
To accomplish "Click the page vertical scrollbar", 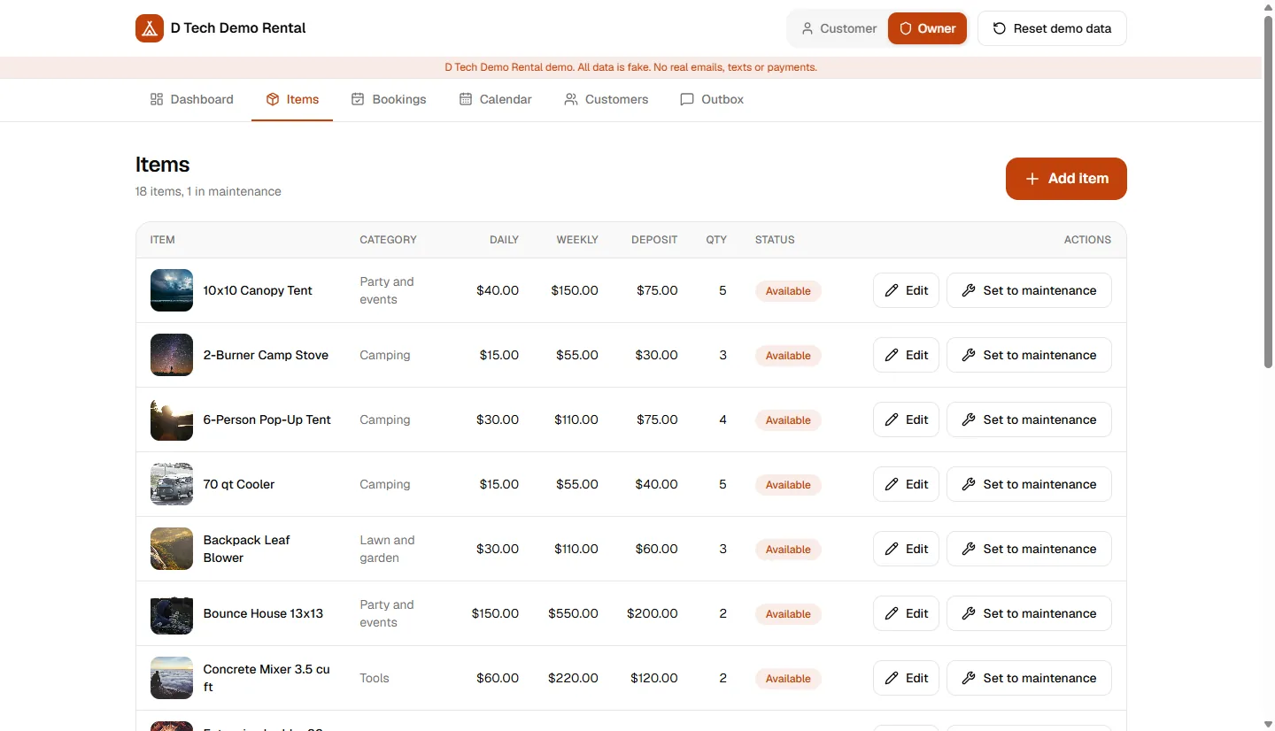I will click(x=1268, y=190).
